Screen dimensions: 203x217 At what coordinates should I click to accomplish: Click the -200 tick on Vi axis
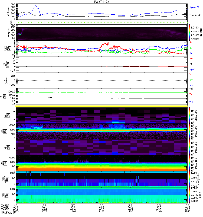click(x=12, y=85)
